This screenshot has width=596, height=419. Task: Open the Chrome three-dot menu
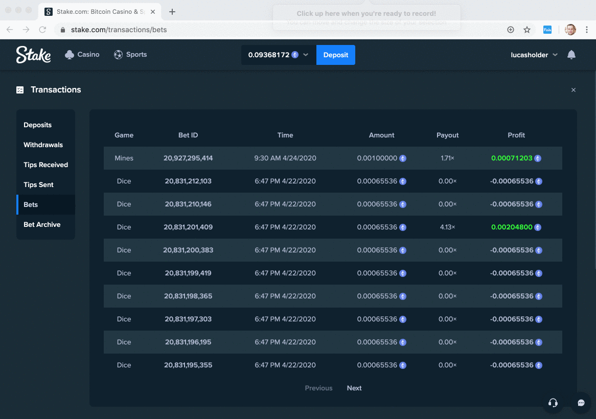pos(586,30)
